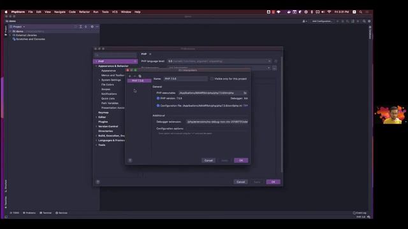Image resolution: width=408 pixels, height=229 pixels.
Task: Open browse button next to CLI Interpreter field
Action: (x=275, y=68)
